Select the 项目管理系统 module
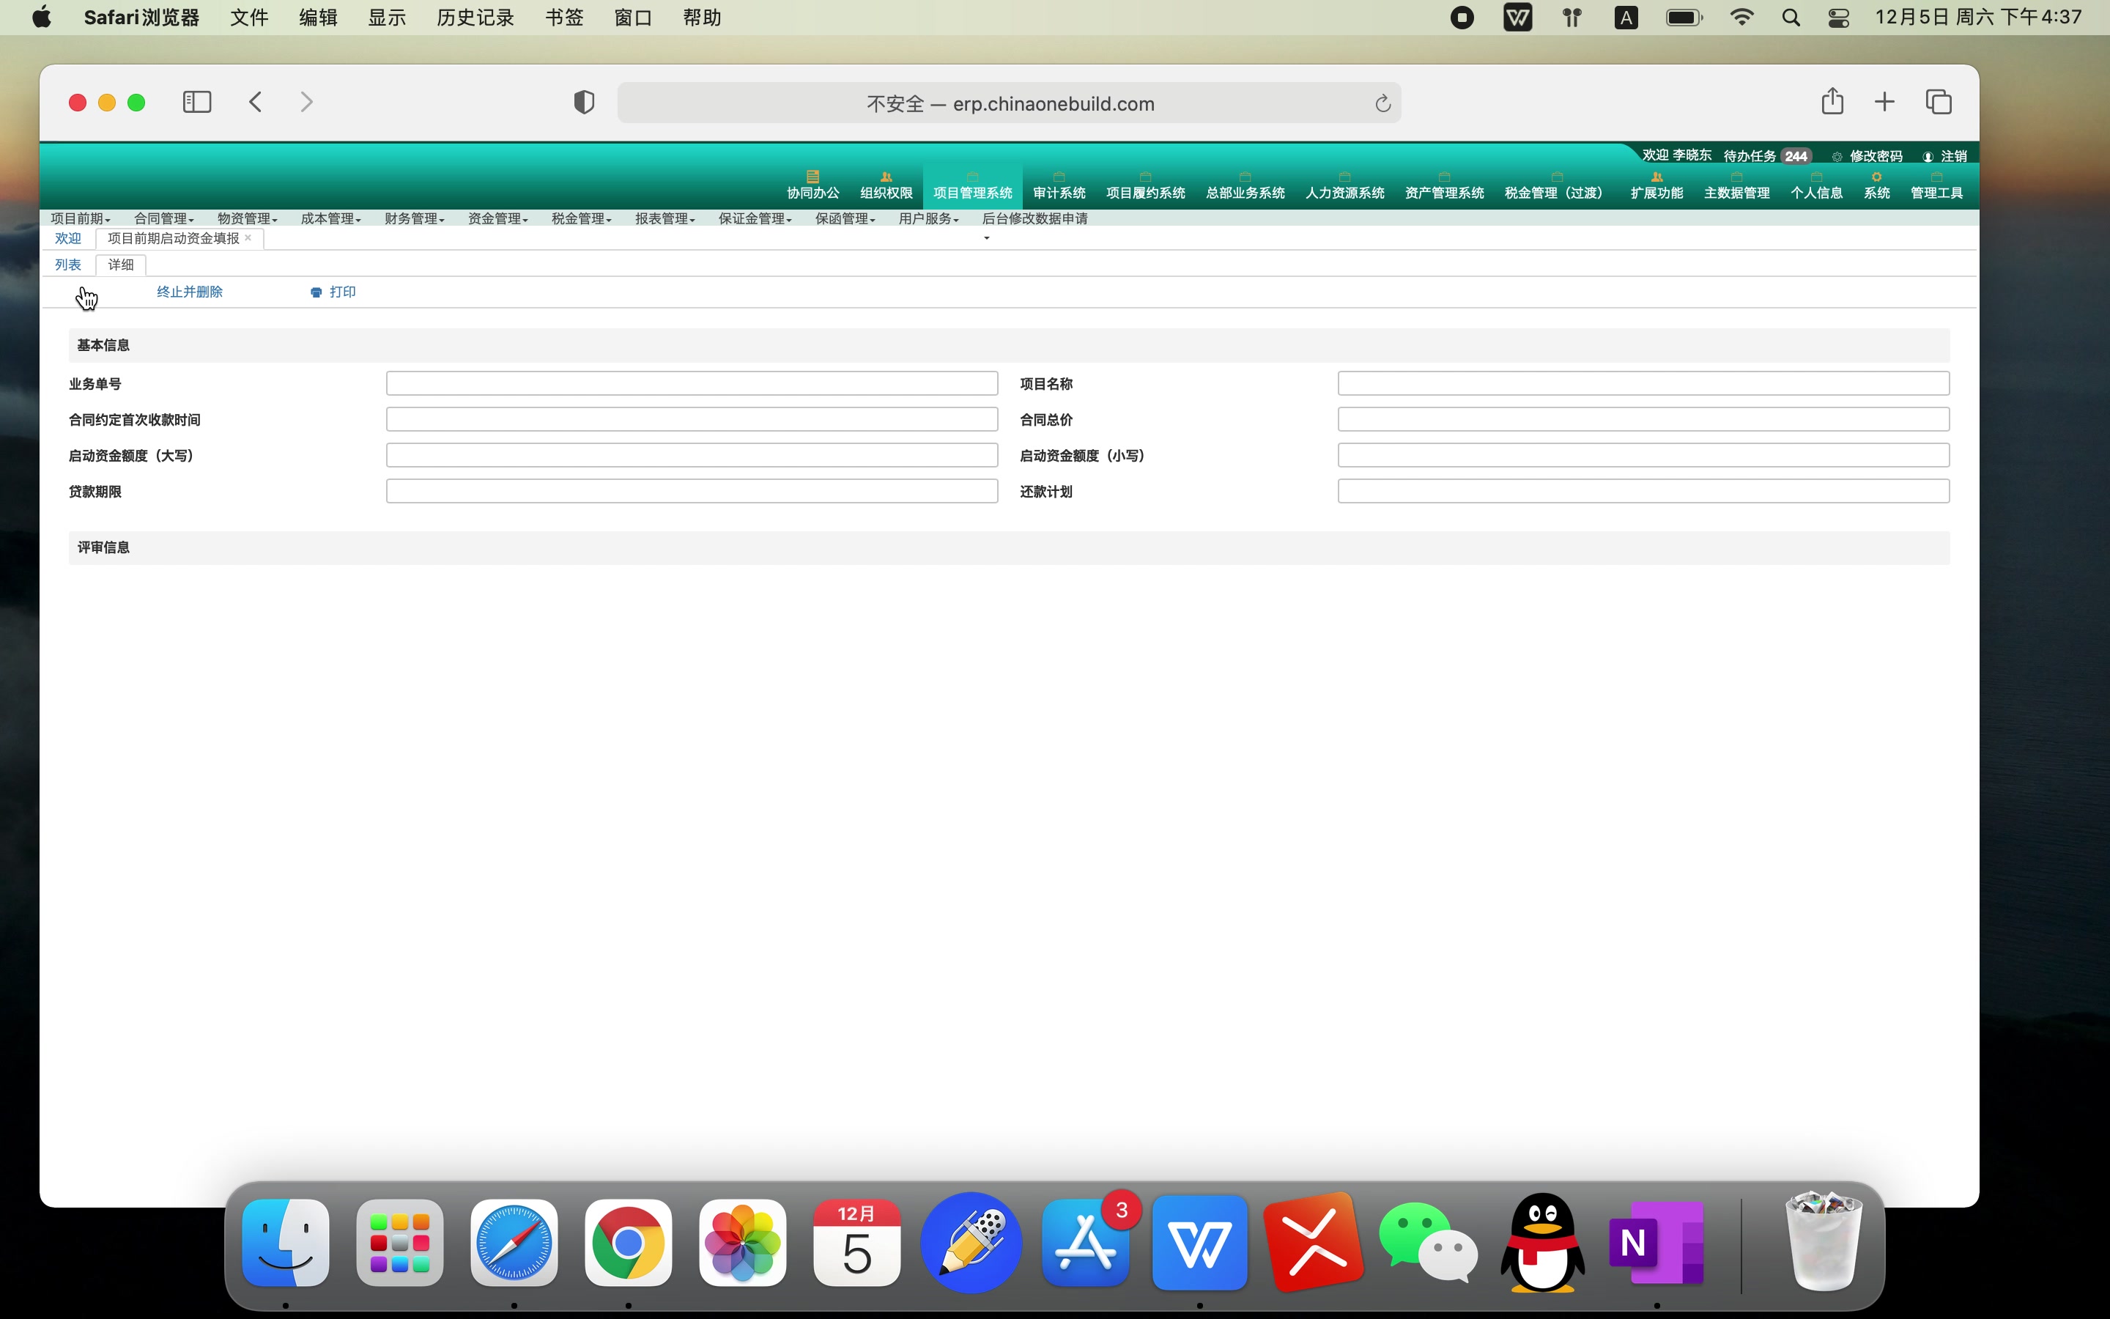 click(972, 186)
